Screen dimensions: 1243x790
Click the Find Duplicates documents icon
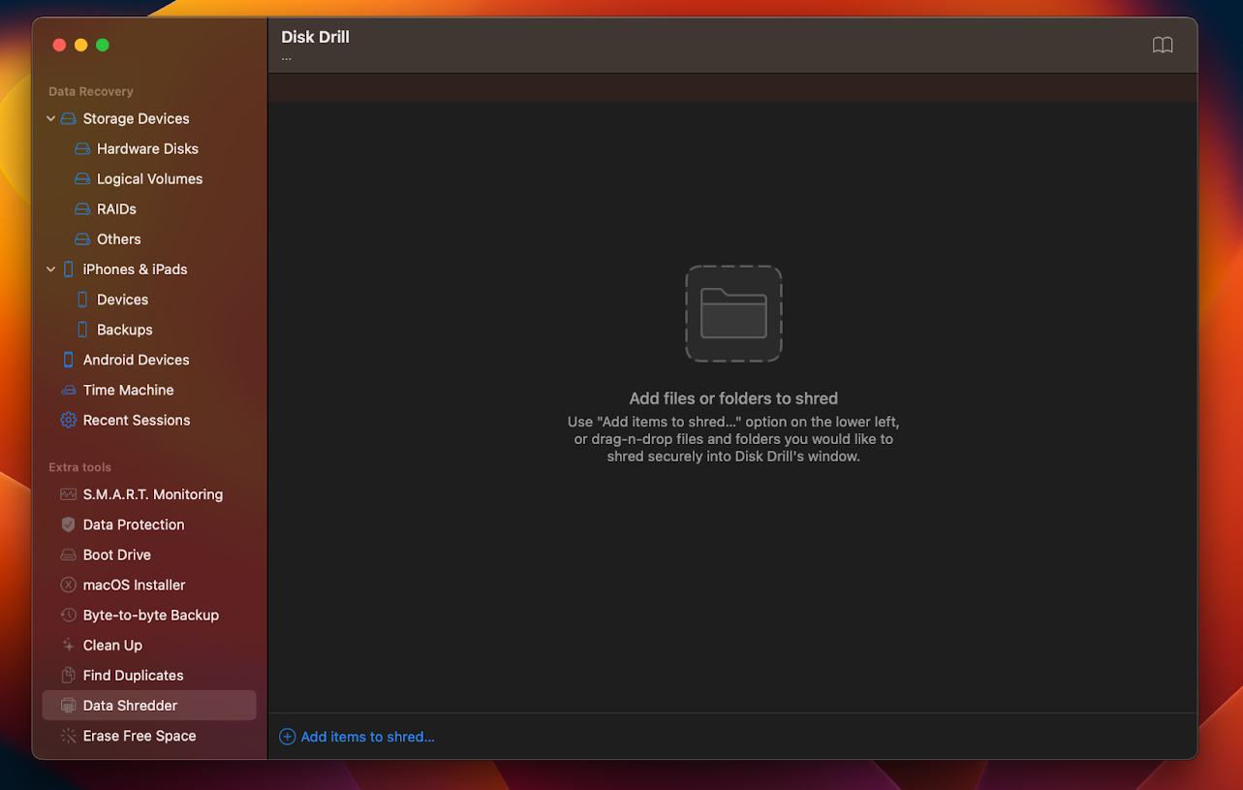68,675
